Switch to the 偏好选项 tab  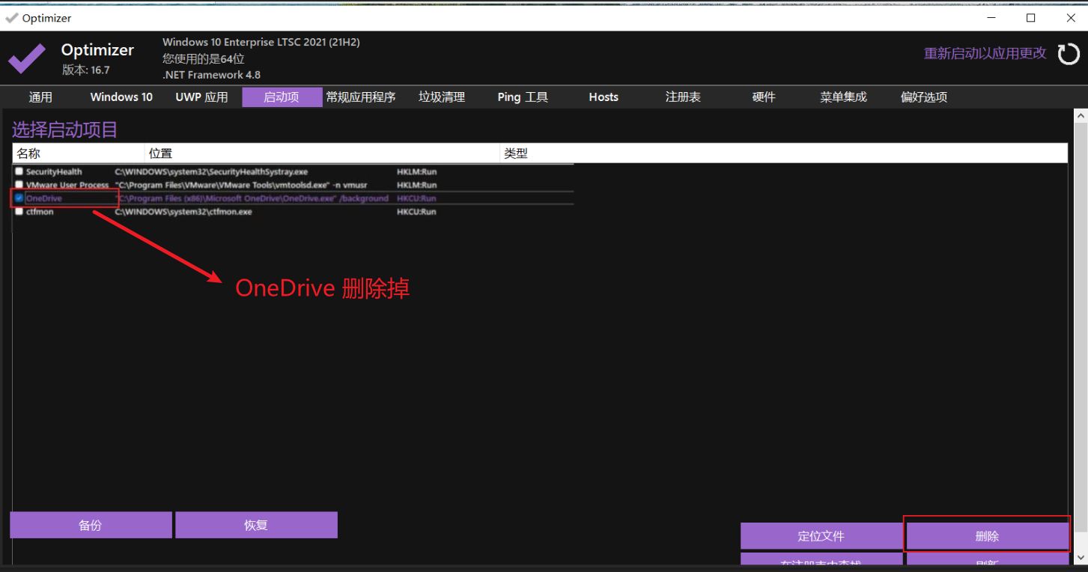(924, 97)
